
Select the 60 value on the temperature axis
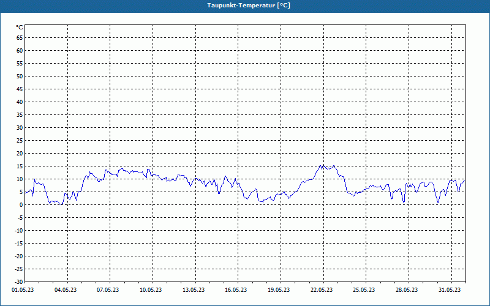click(x=20, y=51)
